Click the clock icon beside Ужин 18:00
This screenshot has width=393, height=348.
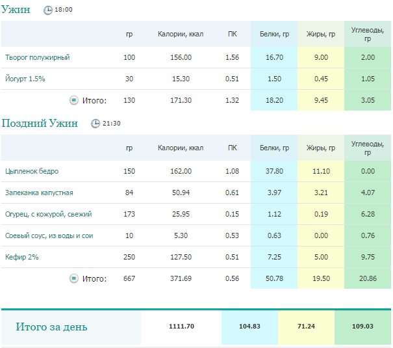pyautogui.click(x=48, y=10)
